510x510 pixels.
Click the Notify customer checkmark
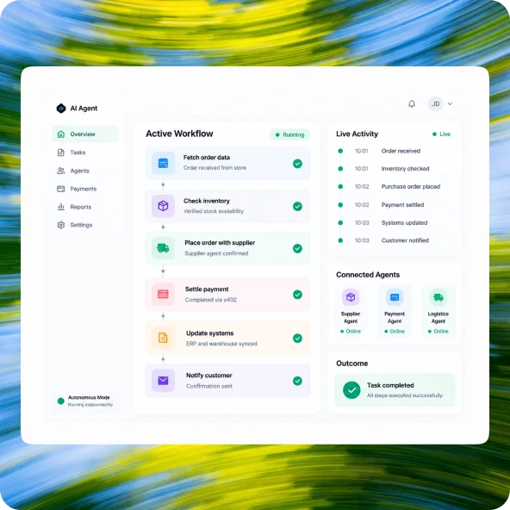(x=297, y=381)
